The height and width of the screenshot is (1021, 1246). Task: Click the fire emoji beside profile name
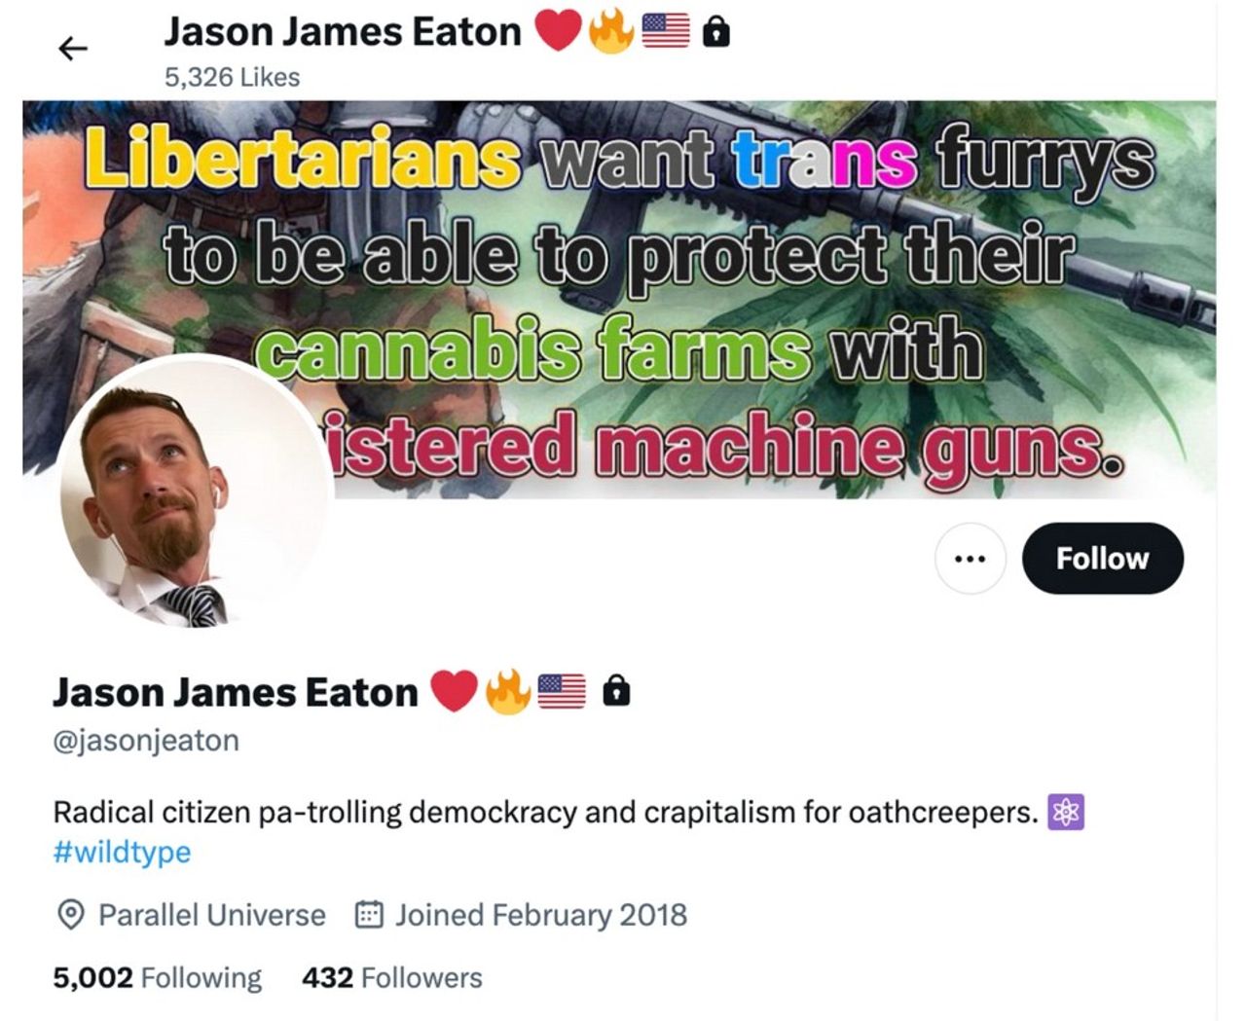coord(507,692)
